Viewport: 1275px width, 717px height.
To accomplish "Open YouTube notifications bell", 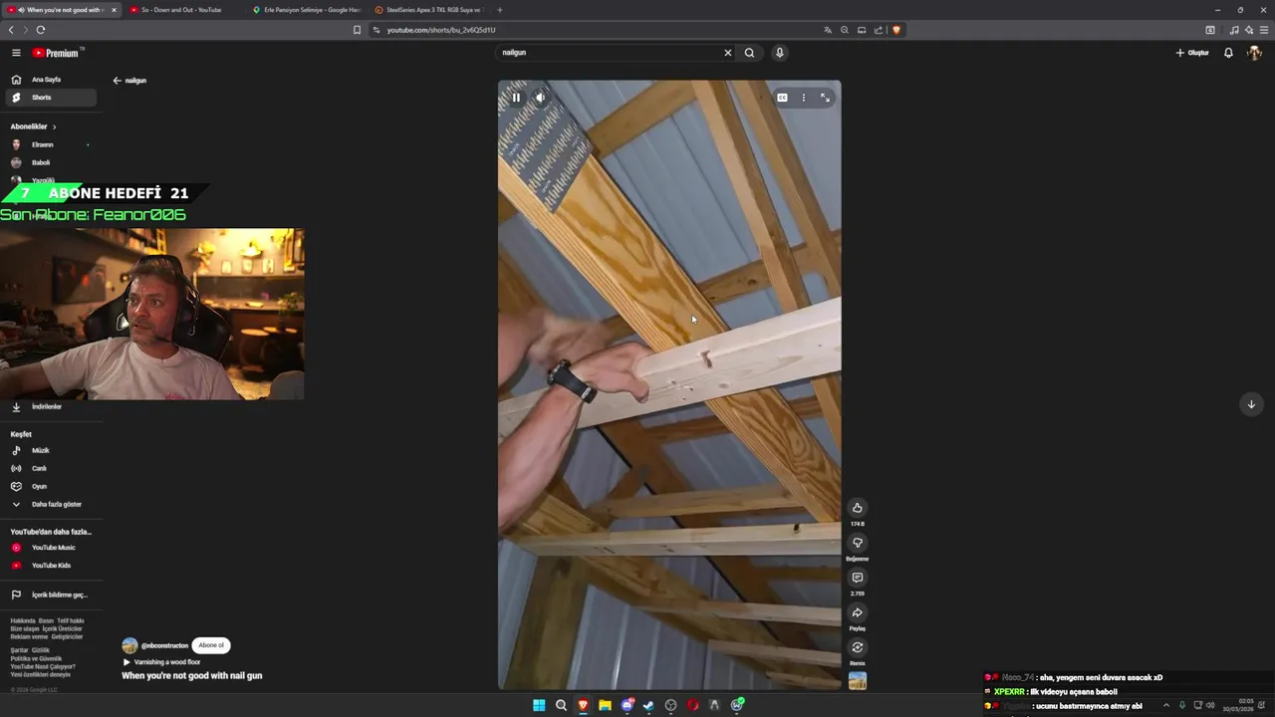I will coord(1228,53).
